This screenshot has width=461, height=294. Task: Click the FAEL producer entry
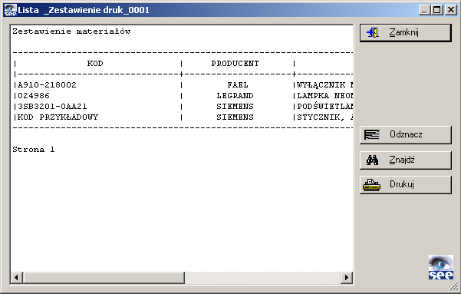(x=238, y=85)
